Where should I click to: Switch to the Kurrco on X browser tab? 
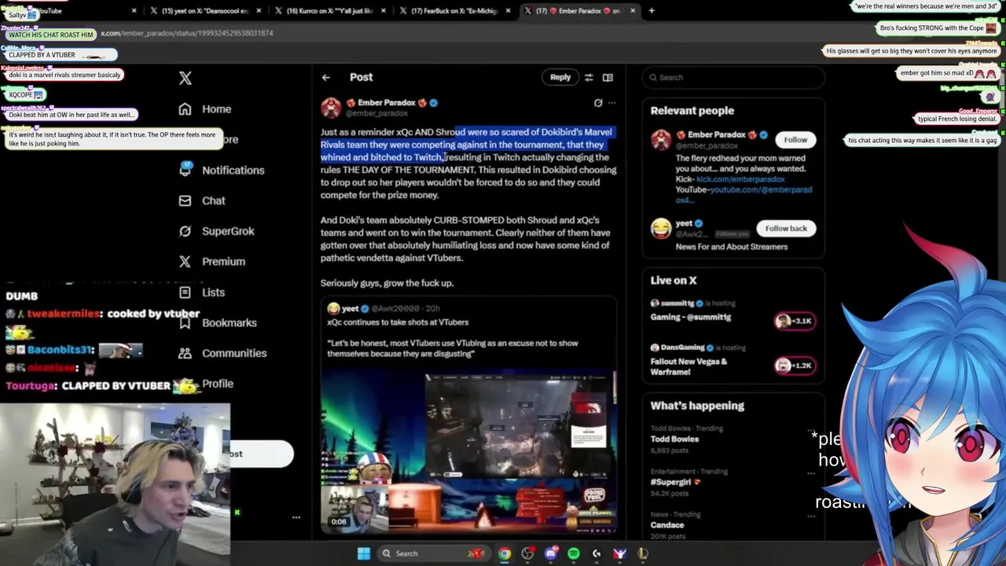329,11
